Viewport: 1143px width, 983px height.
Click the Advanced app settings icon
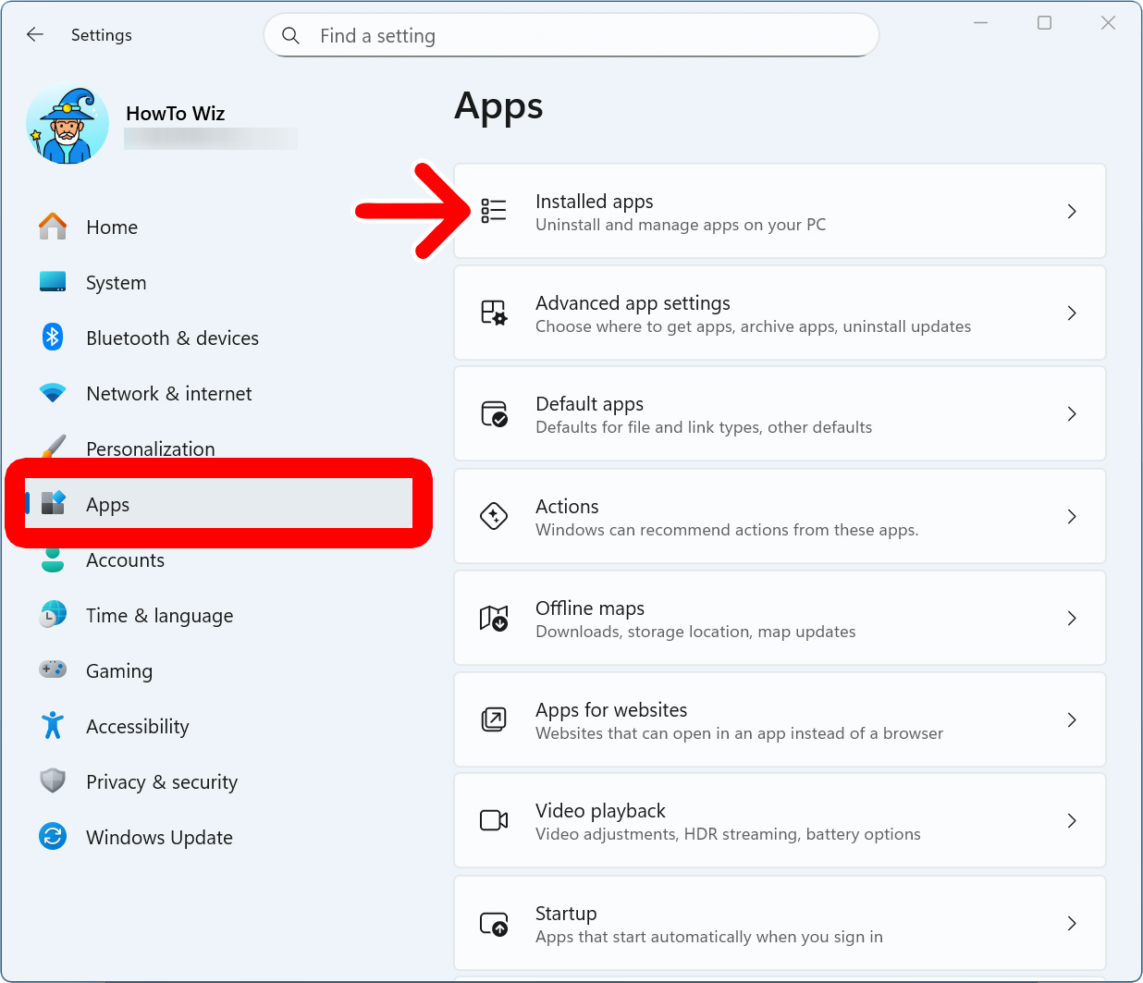494,313
